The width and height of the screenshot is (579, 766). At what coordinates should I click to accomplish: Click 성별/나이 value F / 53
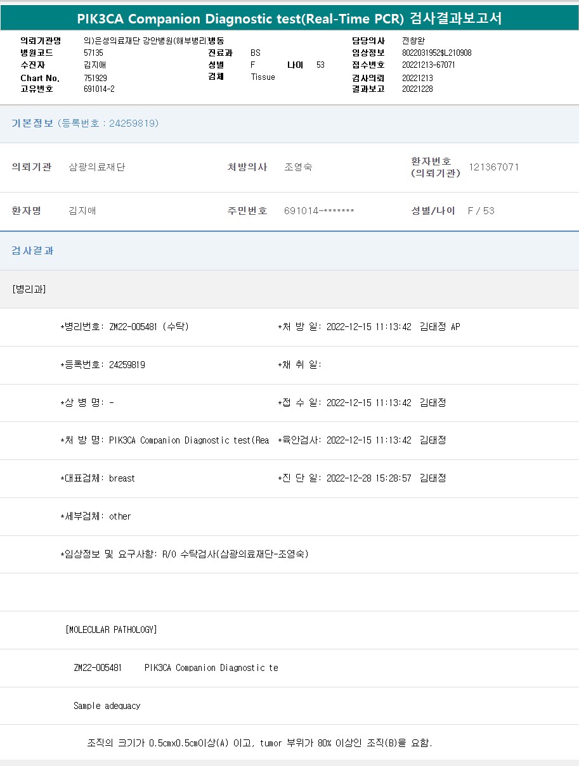point(481,211)
